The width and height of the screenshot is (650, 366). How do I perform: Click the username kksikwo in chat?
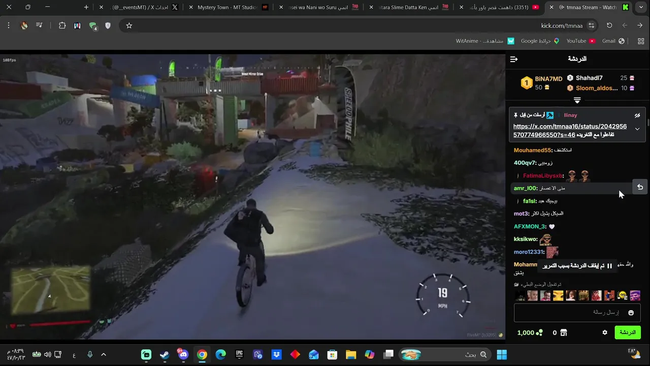click(x=525, y=239)
